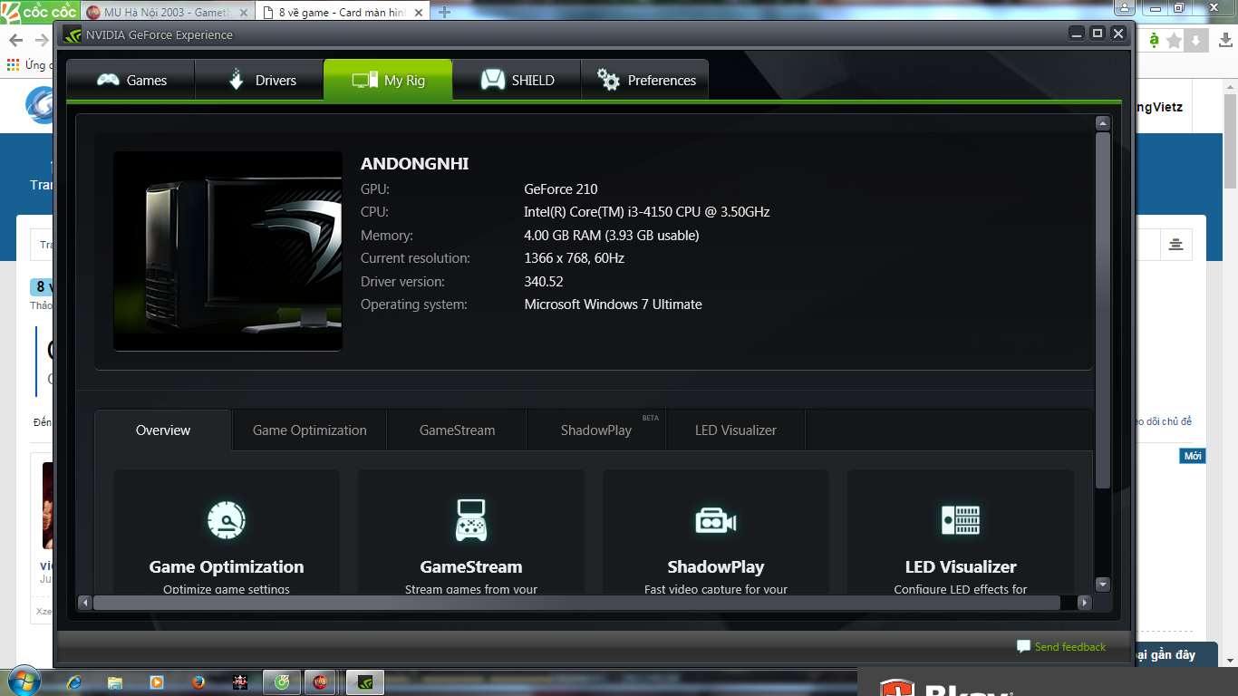This screenshot has height=696, width=1238.
Task: Click the 1366 x 768, 60Hz resolution value
Action: (575, 258)
